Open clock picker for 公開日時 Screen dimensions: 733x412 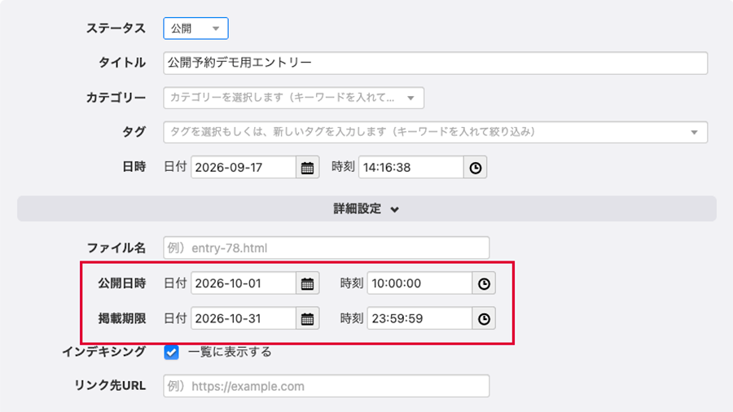coord(484,283)
